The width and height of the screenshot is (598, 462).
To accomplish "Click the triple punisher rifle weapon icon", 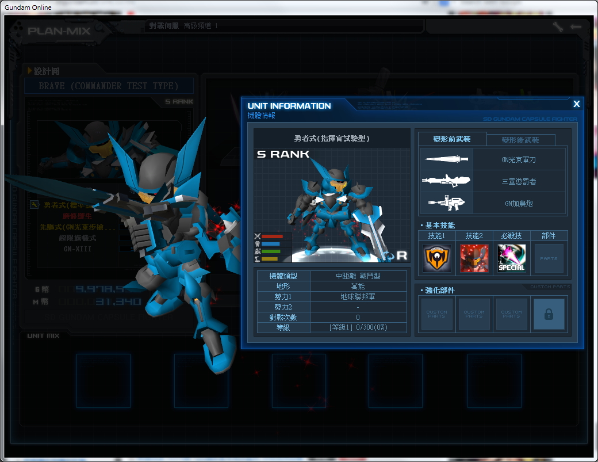I will point(446,181).
